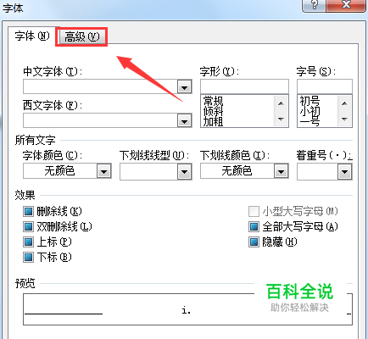
Task: Click 字号 list scroll up arrow
Action: (344, 103)
